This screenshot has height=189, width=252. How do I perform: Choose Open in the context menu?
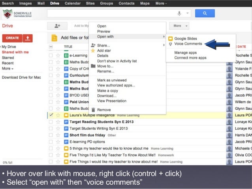(x=102, y=26)
